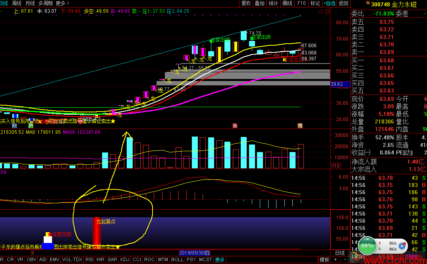427x264 pixels.
Task: Click the red diamond icon above the chart
Action: click(x=321, y=12)
